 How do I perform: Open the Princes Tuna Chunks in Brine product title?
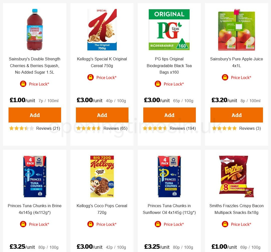click(x=34, y=209)
